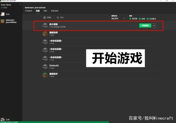This screenshot has width=176, height=123.
Task: Select the (Default) profile name
Action: point(54,66)
